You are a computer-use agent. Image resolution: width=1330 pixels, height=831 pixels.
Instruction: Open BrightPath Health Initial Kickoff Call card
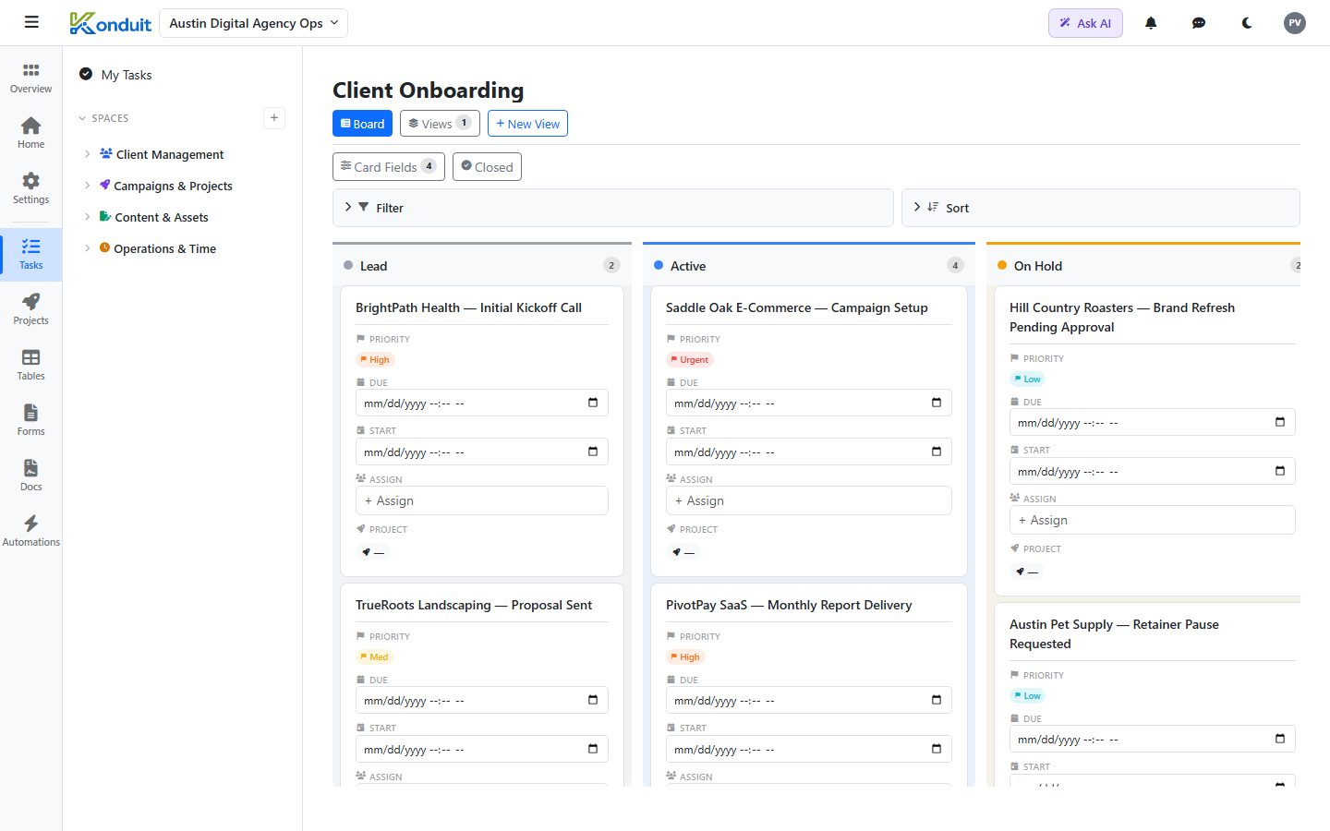[x=468, y=307]
